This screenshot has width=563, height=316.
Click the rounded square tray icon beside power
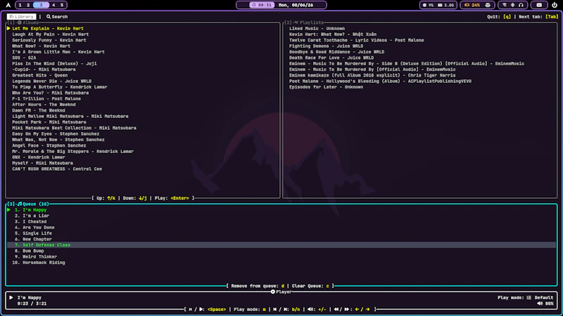(x=539, y=5)
